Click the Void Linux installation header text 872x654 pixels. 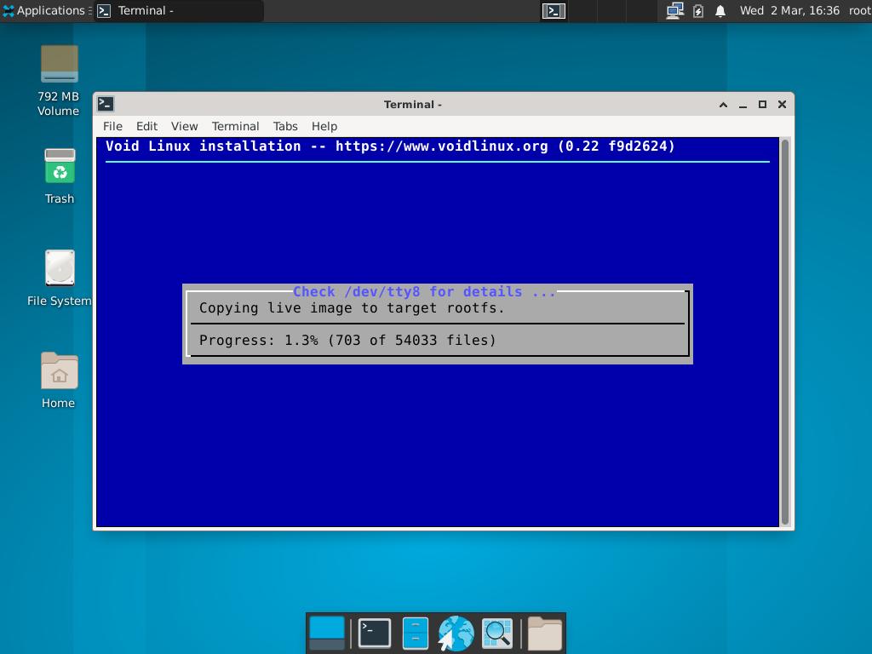point(390,146)
